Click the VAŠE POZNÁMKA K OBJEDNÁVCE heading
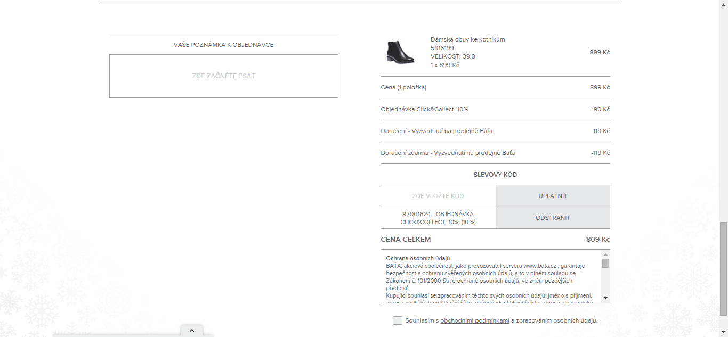Screen dimensions: 728x337 point(224,45)
